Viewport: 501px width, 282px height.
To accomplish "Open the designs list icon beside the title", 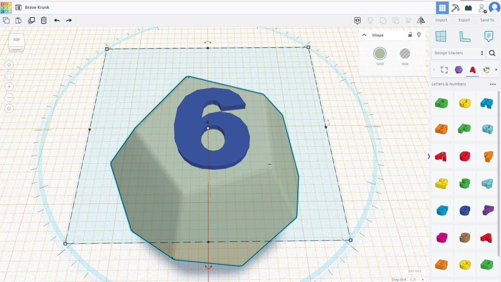I will coord(19,7).
